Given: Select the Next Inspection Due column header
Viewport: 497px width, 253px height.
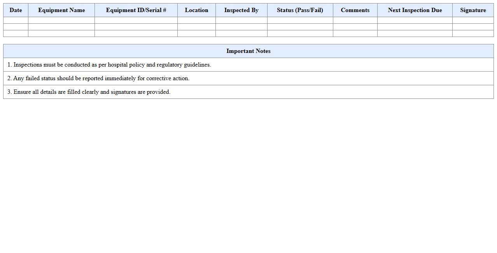Looking at the screenshot, I should pyautogui.click(x=415, y=10).
